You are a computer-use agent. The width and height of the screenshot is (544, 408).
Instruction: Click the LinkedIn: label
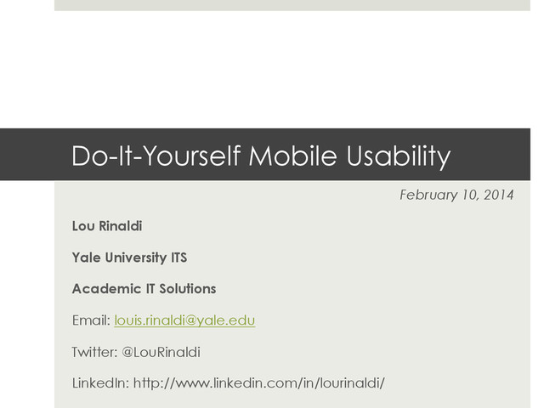click(100, 383)
